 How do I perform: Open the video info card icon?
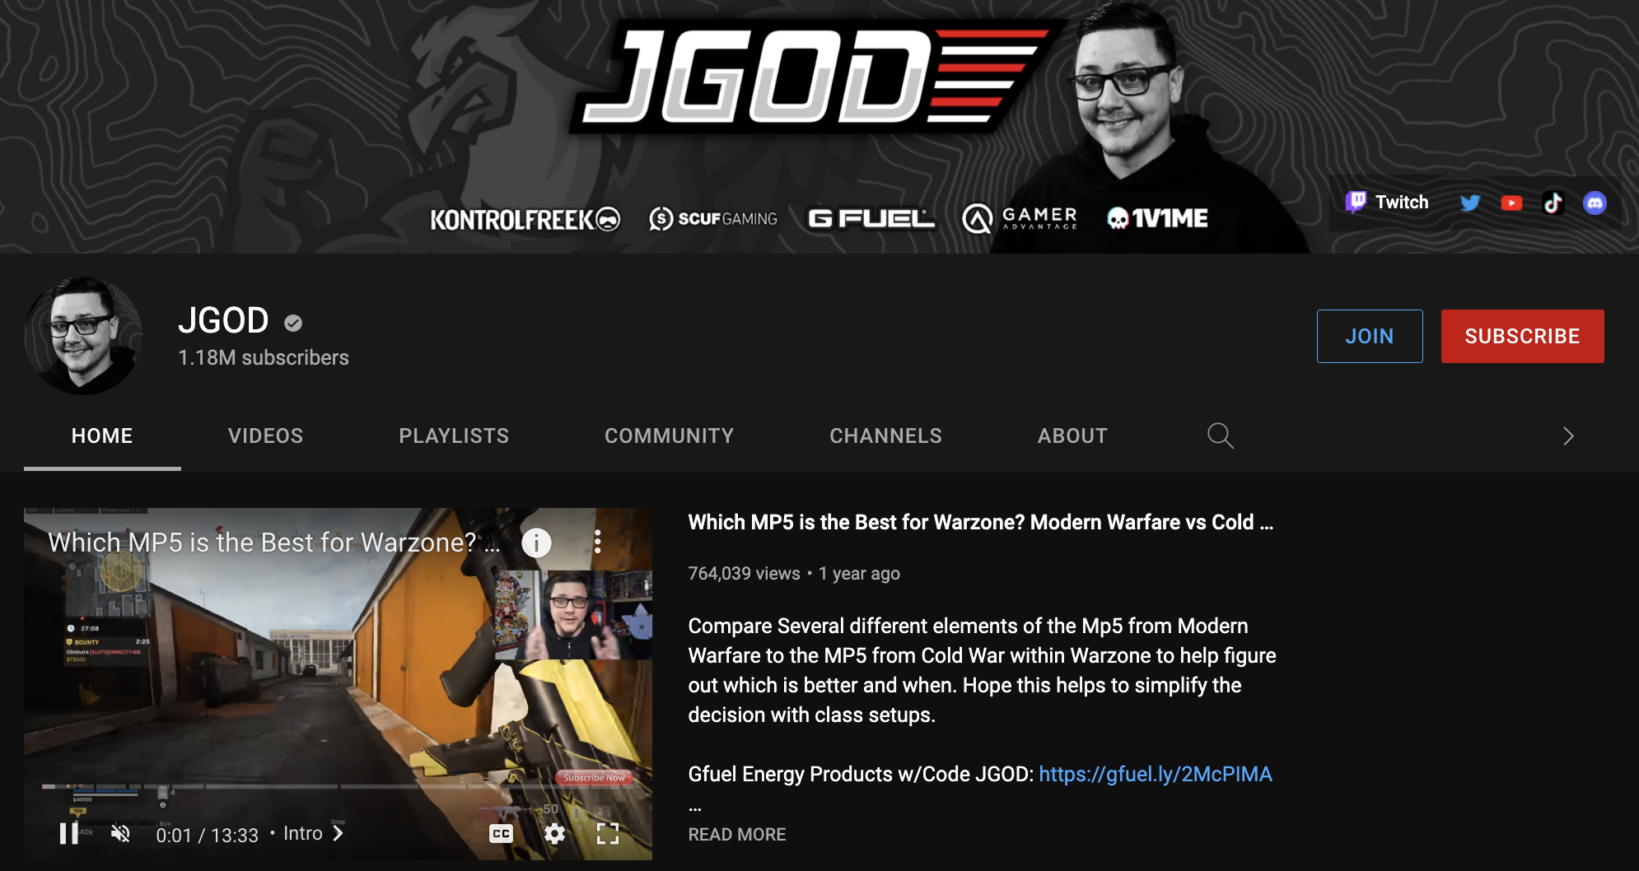click(x=536, y=543)
